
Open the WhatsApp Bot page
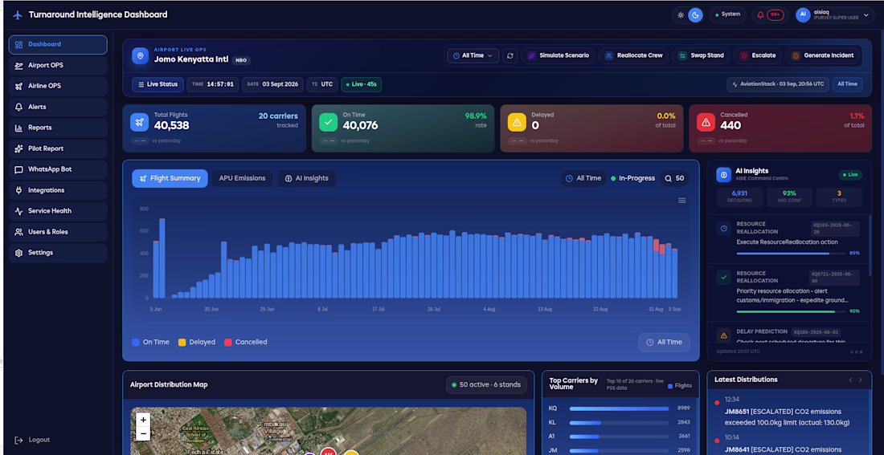click(x=58, y=169)
